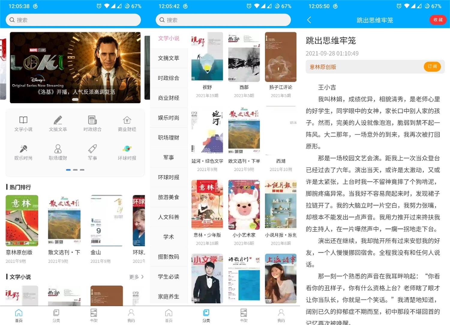Switch to the 分类 tab

206,315
